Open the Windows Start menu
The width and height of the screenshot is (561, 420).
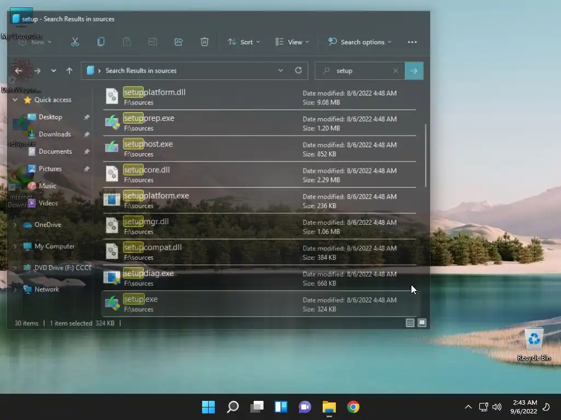click(208, 407)
